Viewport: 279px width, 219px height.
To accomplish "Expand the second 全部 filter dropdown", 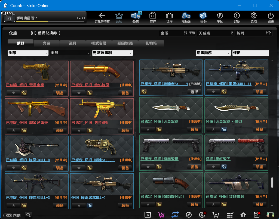I will point(70,53).
